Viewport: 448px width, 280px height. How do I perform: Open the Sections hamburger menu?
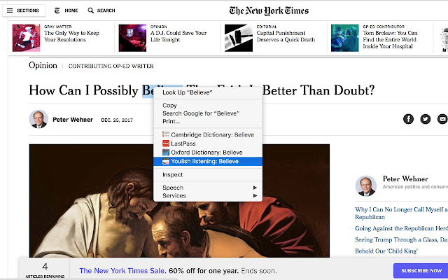tap(10, 10)
